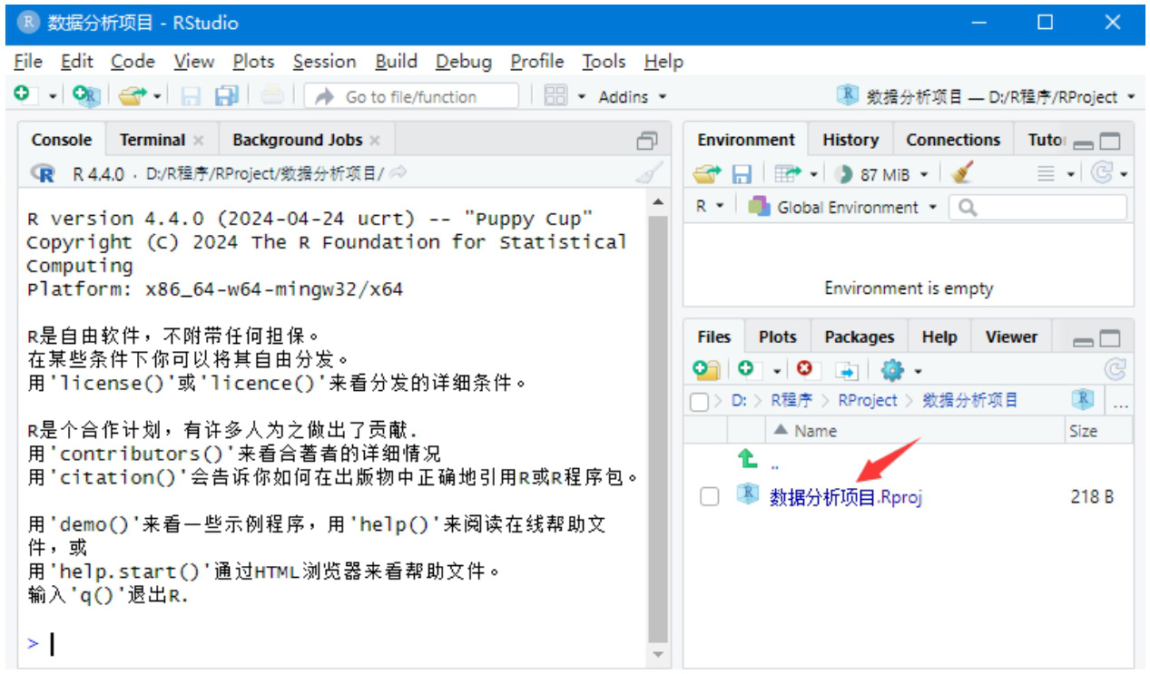
Task: Click the Print icon in main toolbar
Action: [273, 96]
